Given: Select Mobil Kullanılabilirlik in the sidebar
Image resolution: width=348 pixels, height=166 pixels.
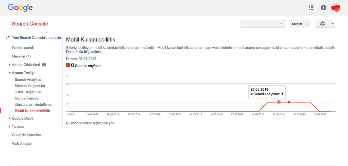Looking at the screenshot, I should (x=32, y=111).
